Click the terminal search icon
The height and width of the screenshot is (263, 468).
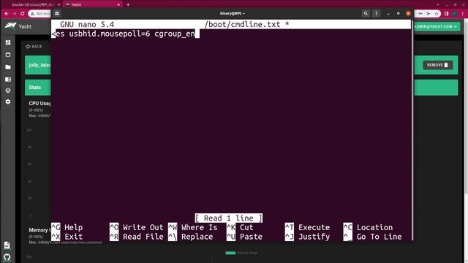pos(366,13)
